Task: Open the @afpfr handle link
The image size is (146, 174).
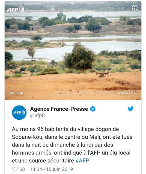Action: pyautogui.click(x=38, y=116)
